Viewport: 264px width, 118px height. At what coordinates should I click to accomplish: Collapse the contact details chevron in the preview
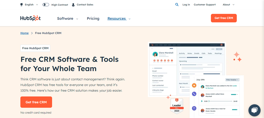(153, 68)
